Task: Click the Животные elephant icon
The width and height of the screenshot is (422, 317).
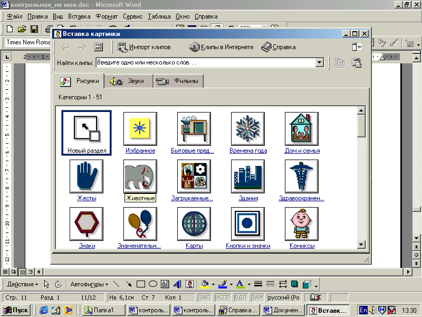Action: (x=140, y=176)
